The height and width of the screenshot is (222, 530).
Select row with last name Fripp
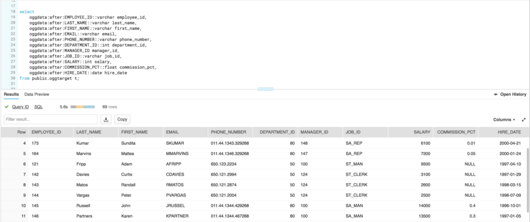(82, 164)
